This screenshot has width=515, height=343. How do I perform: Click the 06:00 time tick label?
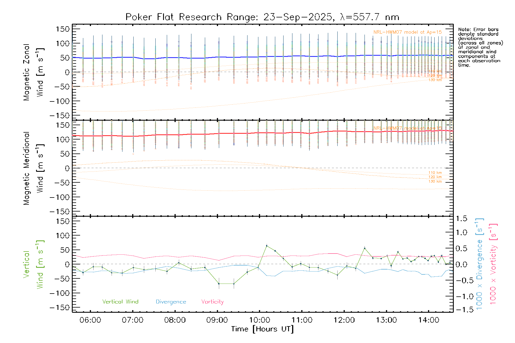click(90, 320)
